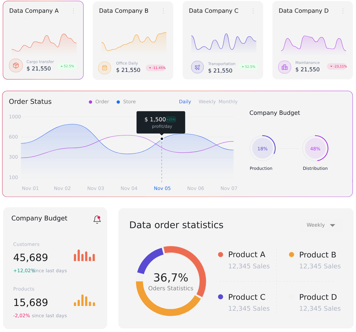Open the three-dot menu on Data Company D
This screenshot has width=356, height=332.
tap(343, 11)
